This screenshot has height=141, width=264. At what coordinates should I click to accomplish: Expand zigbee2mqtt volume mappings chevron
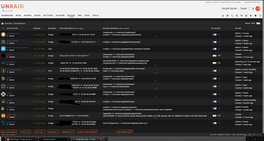(155, 118)
